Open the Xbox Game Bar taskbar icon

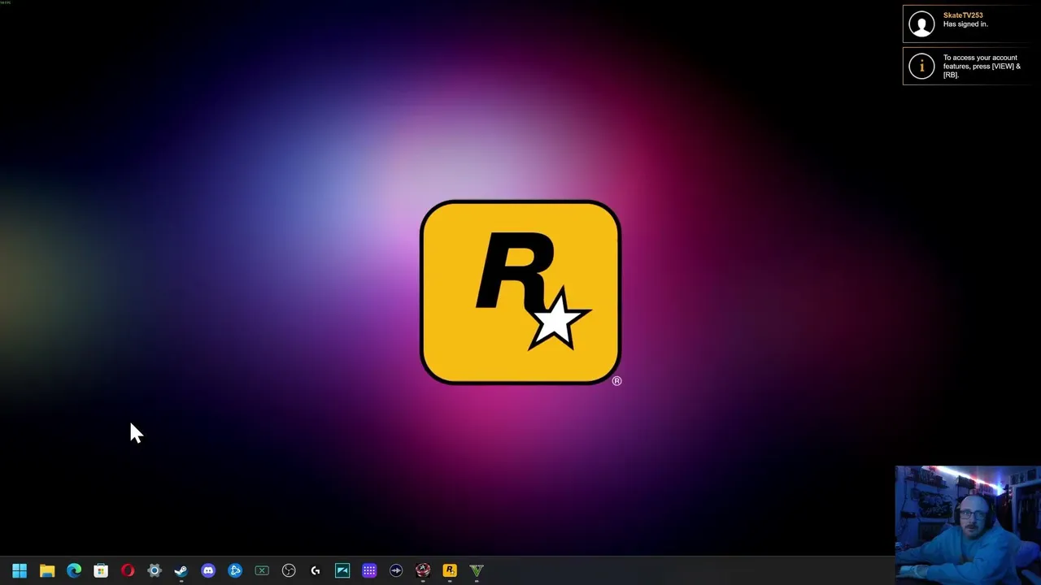pyautogui.click(x=262, y=570)
